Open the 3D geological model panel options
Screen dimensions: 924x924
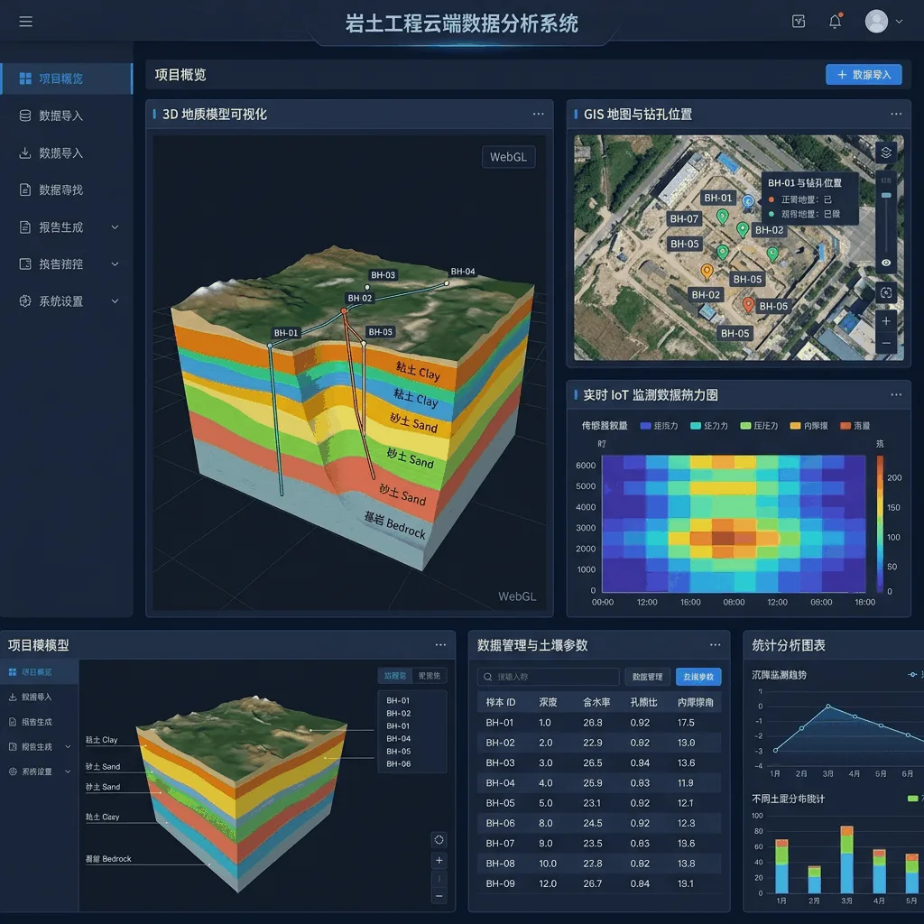538,115
